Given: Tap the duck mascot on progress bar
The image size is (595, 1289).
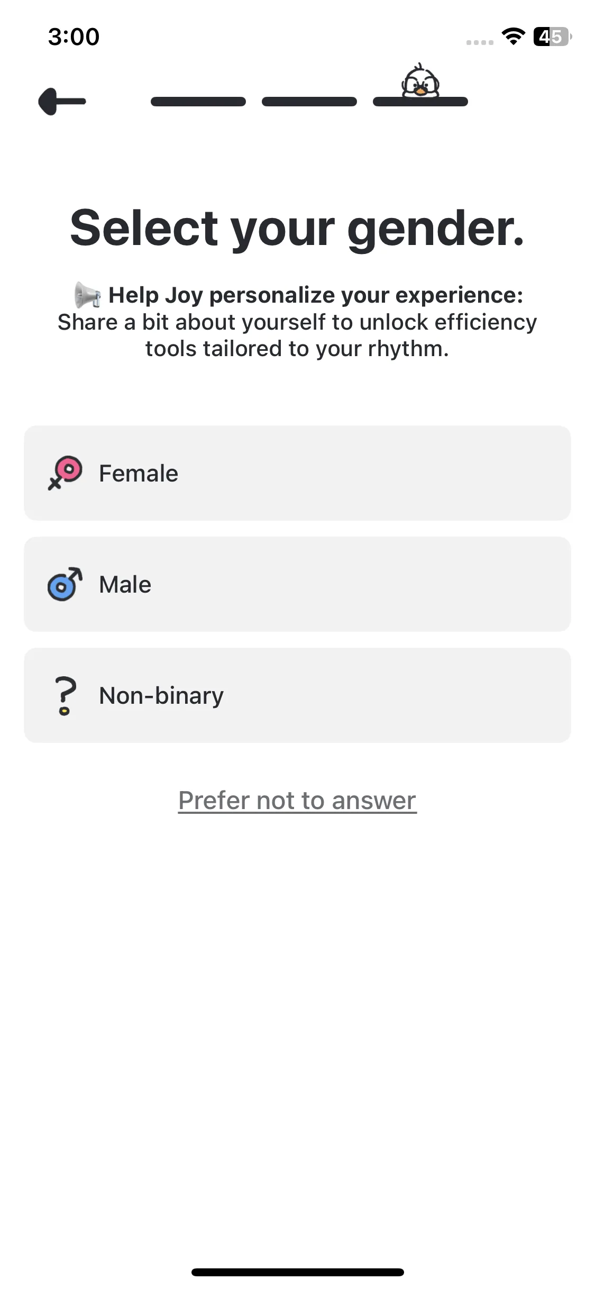Looking at the screenshot, I should (420, 81).
